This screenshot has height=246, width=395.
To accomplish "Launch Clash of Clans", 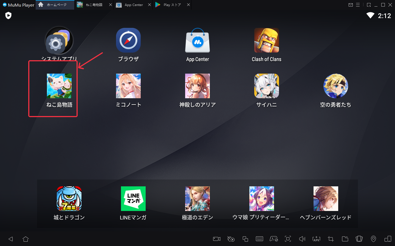I will (267, 40).
